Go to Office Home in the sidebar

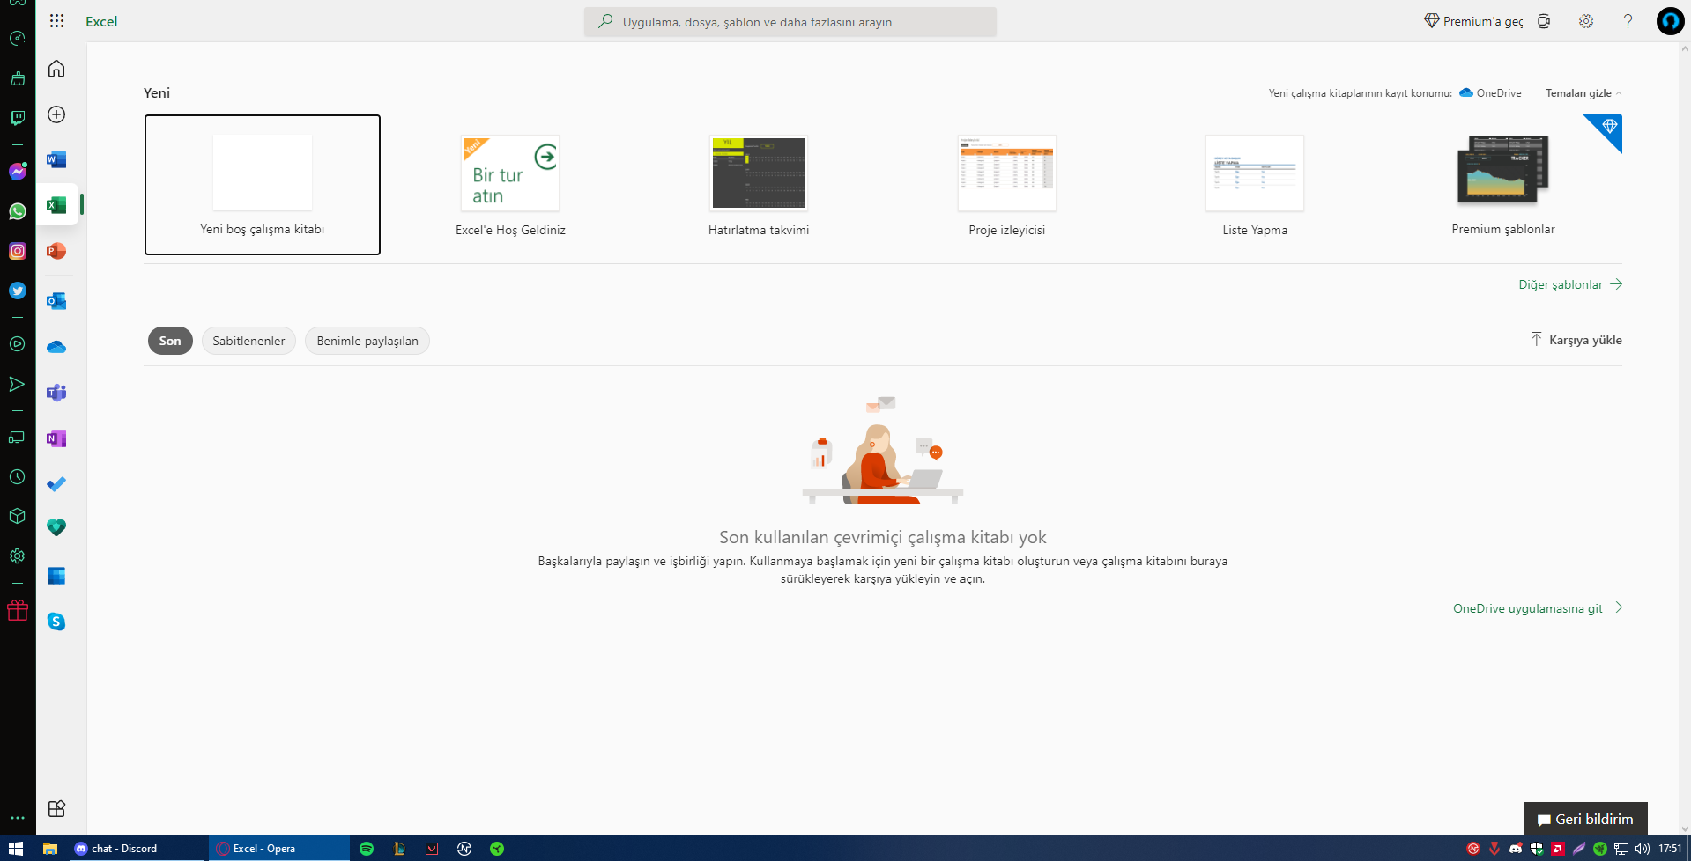(56, 69)
